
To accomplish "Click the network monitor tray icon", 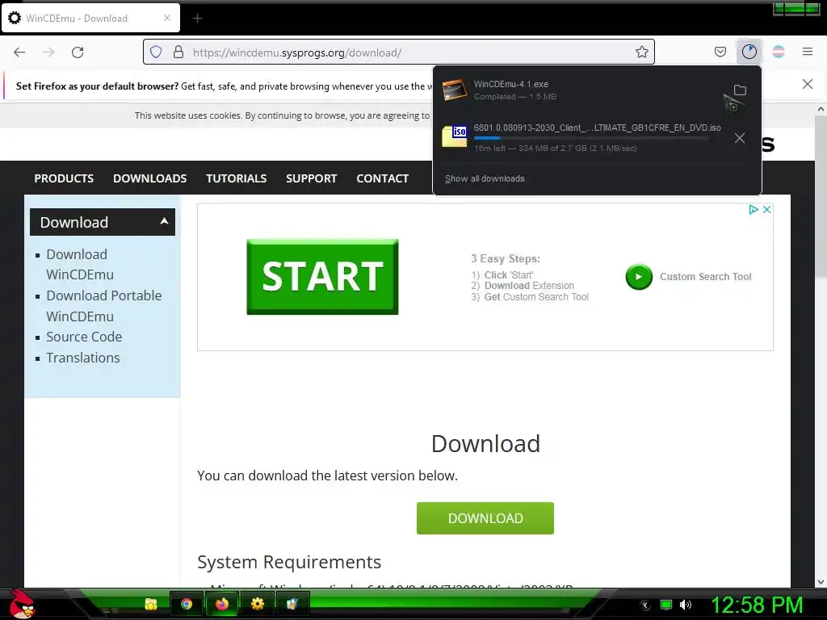I will tap(666, 605).
